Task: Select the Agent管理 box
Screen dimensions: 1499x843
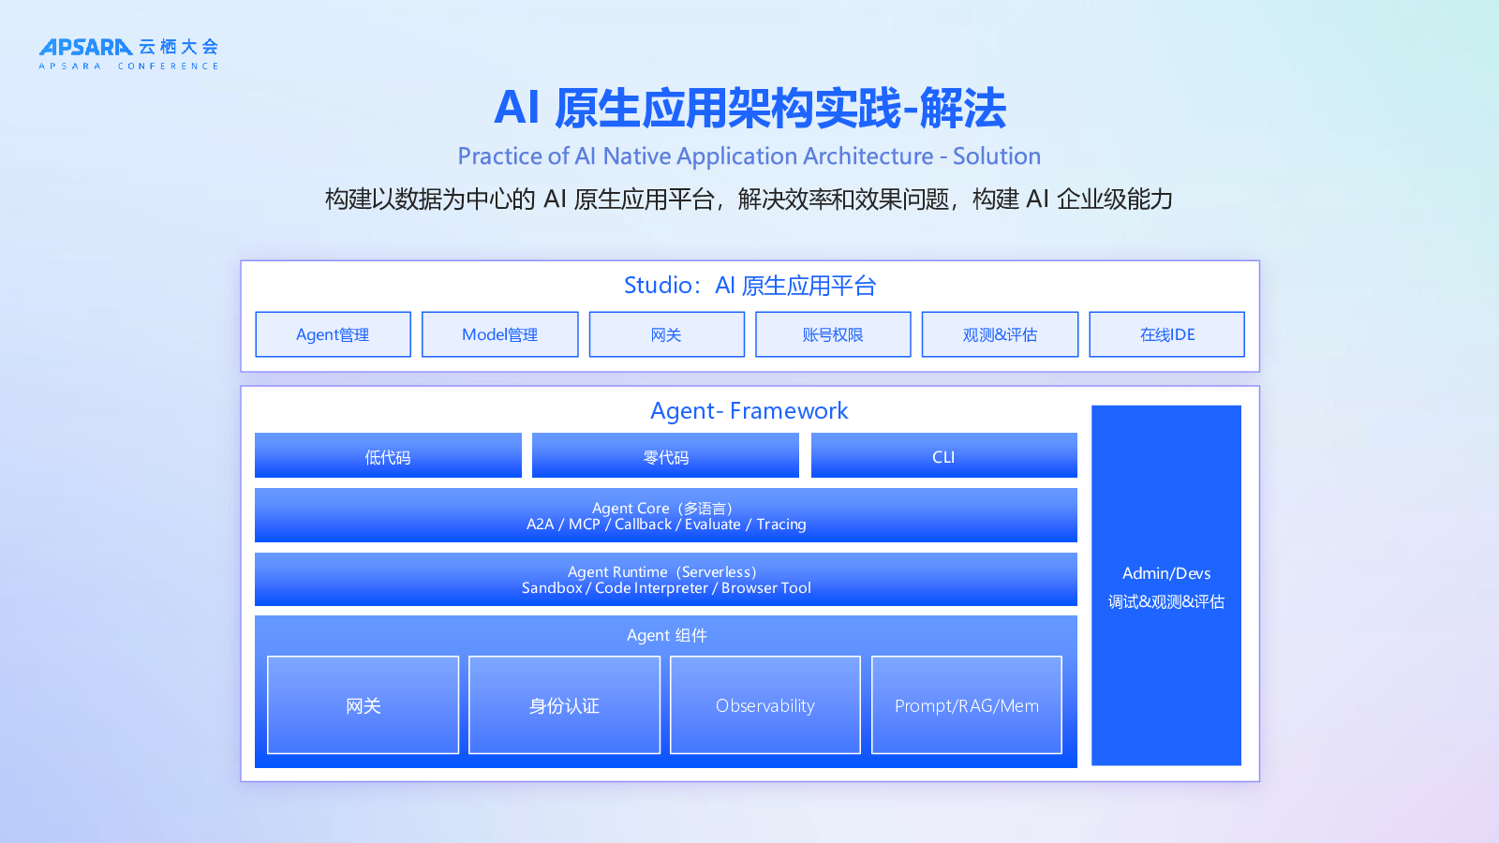Action: point(333,334)
